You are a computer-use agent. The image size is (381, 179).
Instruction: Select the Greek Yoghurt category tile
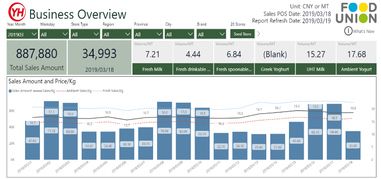coord(275,69)
